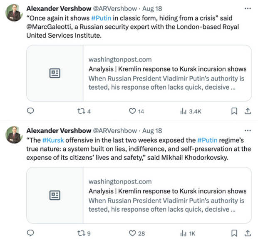This screenshot has height=242, width=258.
Task: Bookmark the Khodorkovsky quote tweet
Action: point(234,233)
